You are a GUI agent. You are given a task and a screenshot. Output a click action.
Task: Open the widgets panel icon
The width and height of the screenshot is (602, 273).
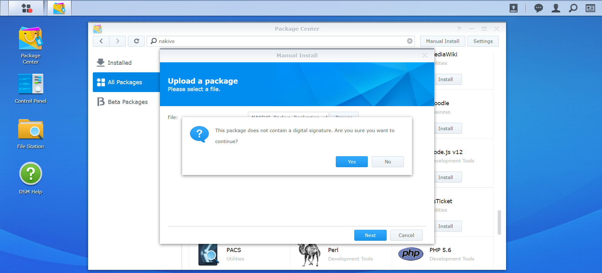[x=590, y=8]
